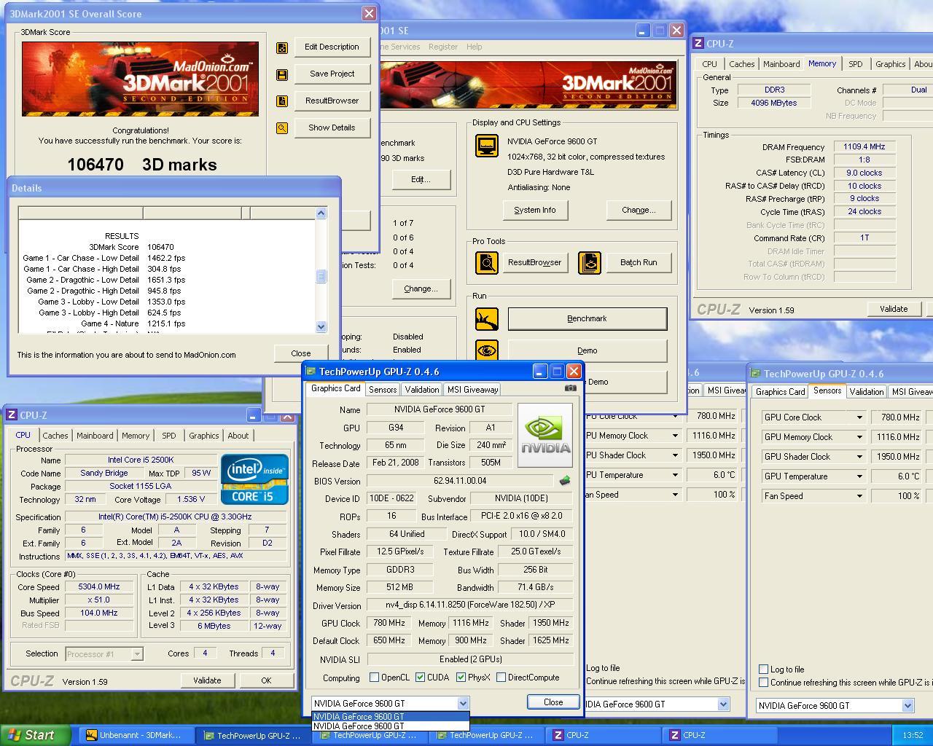The width and height of the screenshot is (933, 746).
Task: Click Close in the Details dialog
Action: [x=300, y=353]
